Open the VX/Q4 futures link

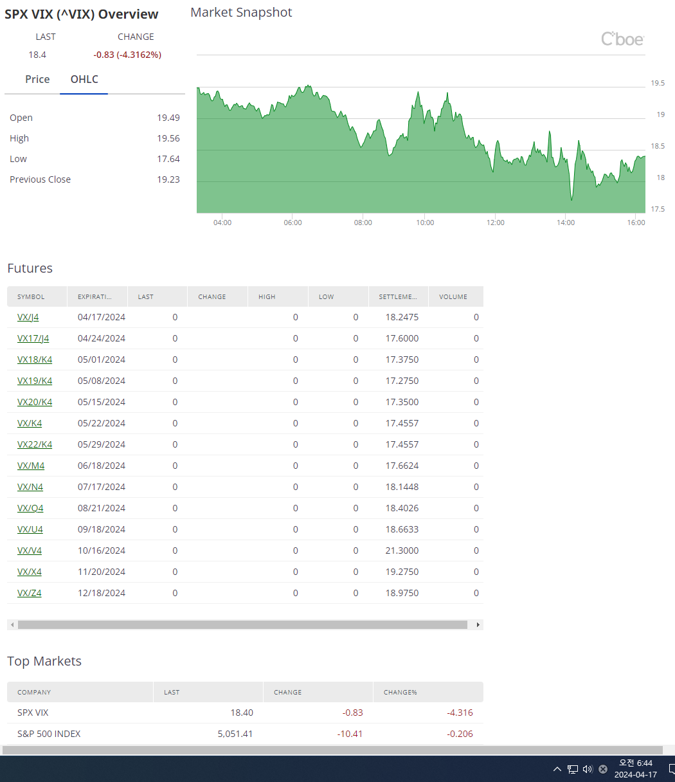[30, 508]
